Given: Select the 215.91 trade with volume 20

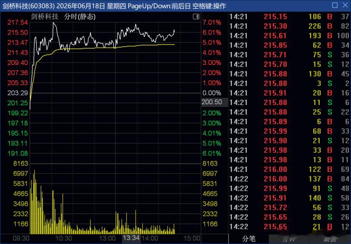Looking at the screenshot, I should click(289, 93).
